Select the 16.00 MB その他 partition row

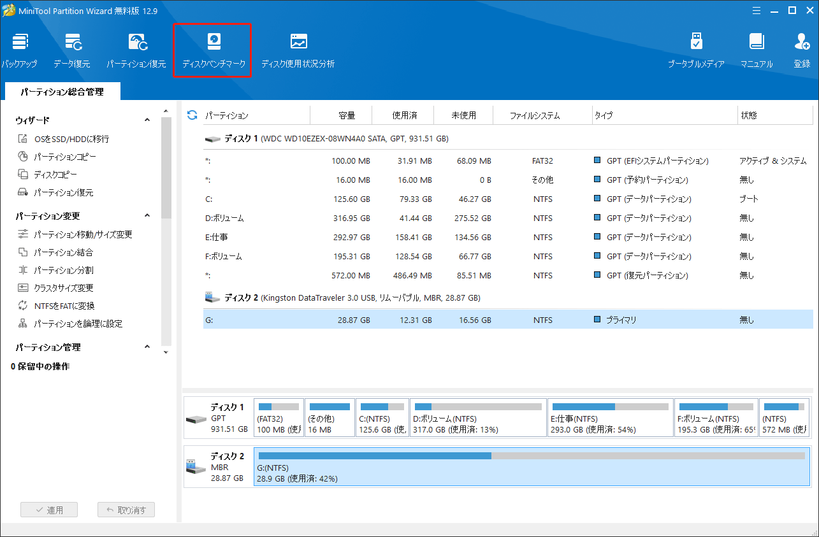click(x=508, y=180)
